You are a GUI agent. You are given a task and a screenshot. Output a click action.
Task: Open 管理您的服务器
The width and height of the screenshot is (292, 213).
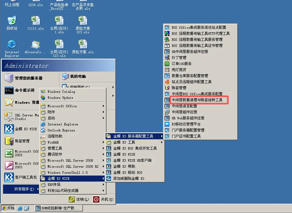pyautogui.click(x=24, y=78)
